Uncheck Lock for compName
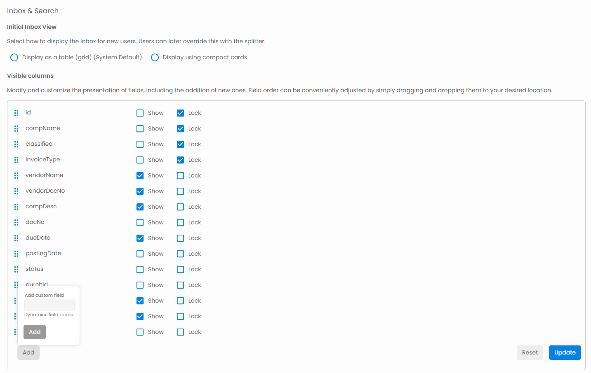Screen dimensions: 591x373 tap(181, 128)
